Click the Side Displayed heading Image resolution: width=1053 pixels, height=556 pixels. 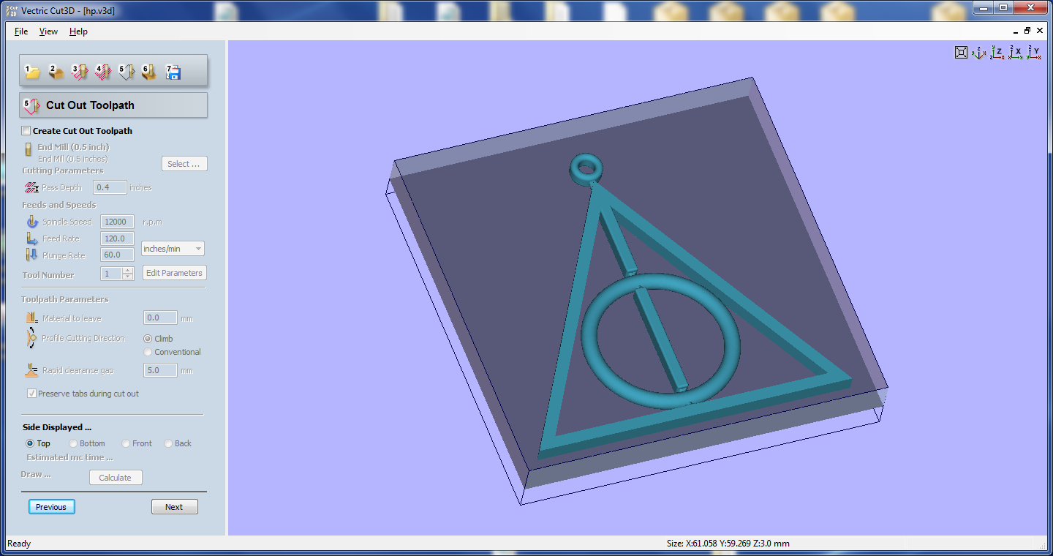coord(57,427)
